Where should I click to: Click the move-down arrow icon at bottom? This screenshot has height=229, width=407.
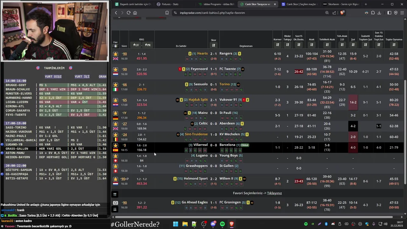tap(115, 209)
